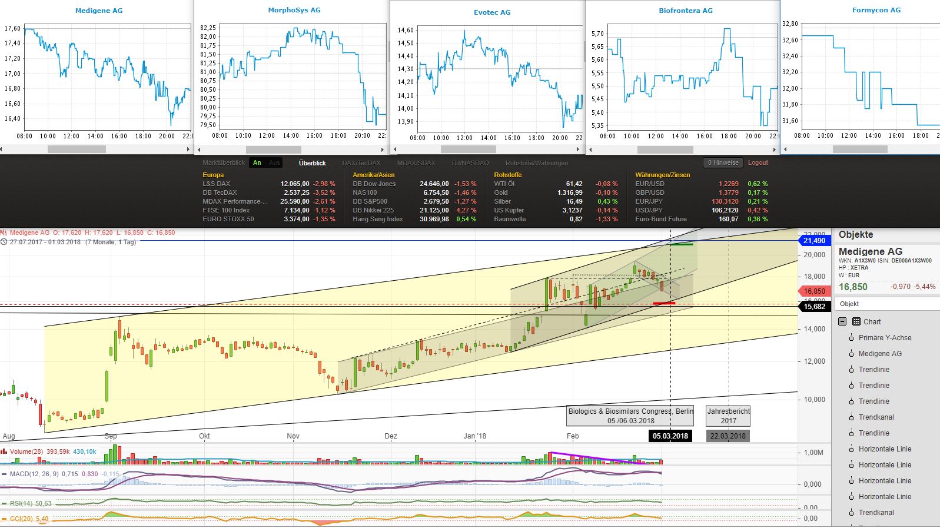Open the MDAX/SDAX tab
The width and height of the screenshot is (940, 528).
click(x=416, y=163)
